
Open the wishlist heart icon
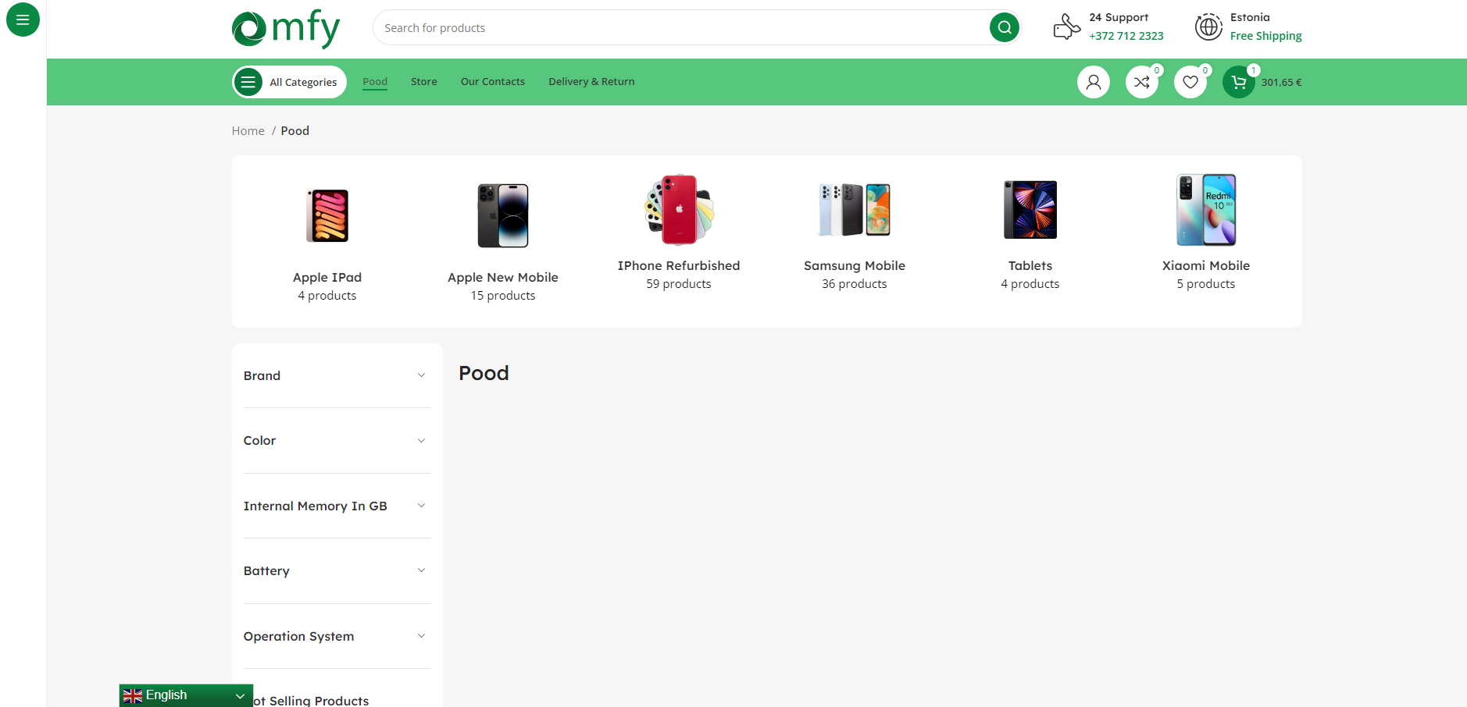(1190, 82)
